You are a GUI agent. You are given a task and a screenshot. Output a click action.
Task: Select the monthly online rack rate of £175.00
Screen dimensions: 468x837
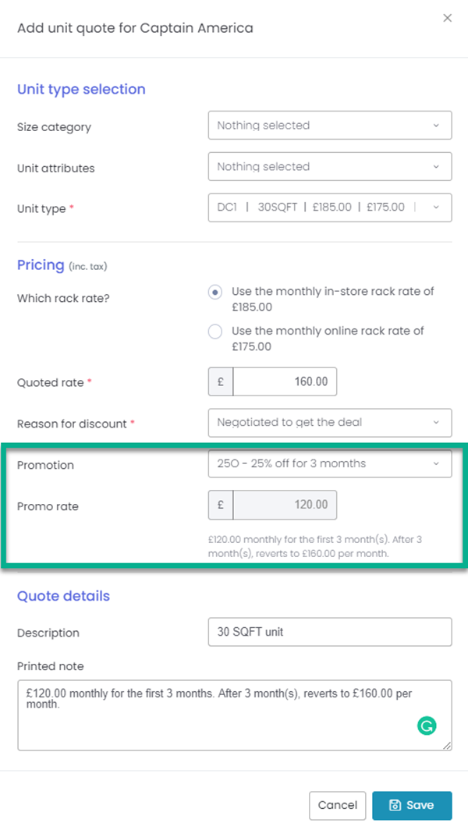pyautogui.click(x=214, y=332)
